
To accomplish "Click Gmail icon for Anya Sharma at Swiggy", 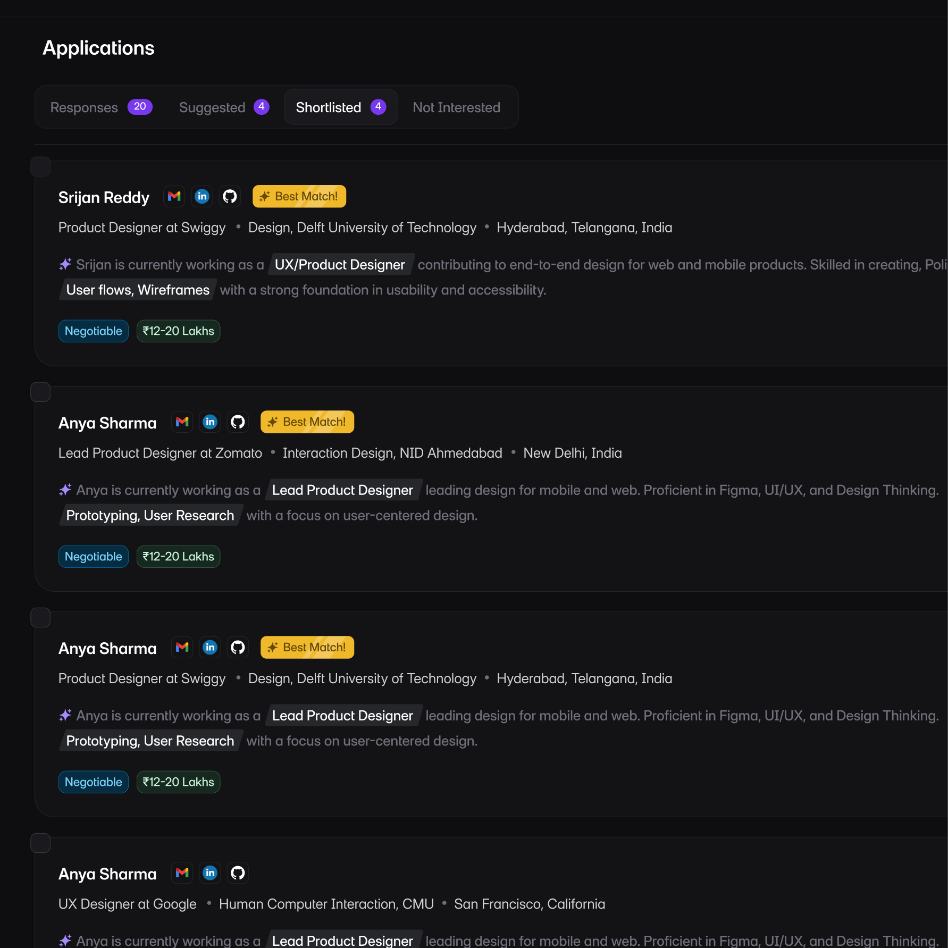I will click(182, 647).
